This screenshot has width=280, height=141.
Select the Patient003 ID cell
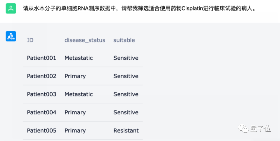(x=41, y=94)
